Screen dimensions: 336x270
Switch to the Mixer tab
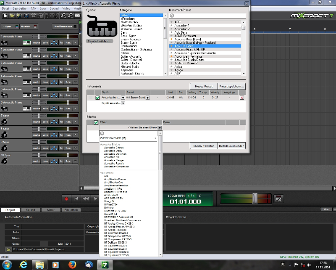click(x=51, y=210)
